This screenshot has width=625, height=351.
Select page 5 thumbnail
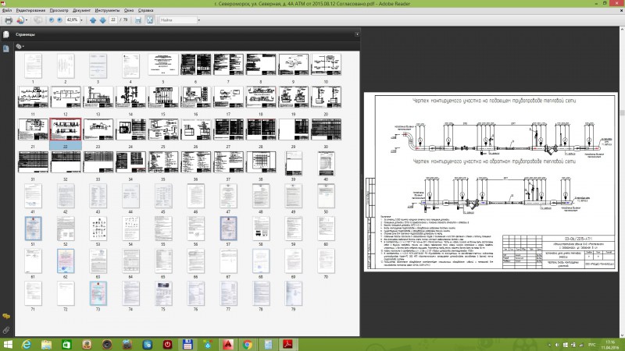(163, 65)
